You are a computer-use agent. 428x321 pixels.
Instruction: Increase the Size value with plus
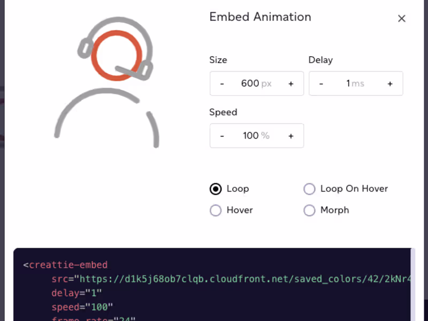291,83
